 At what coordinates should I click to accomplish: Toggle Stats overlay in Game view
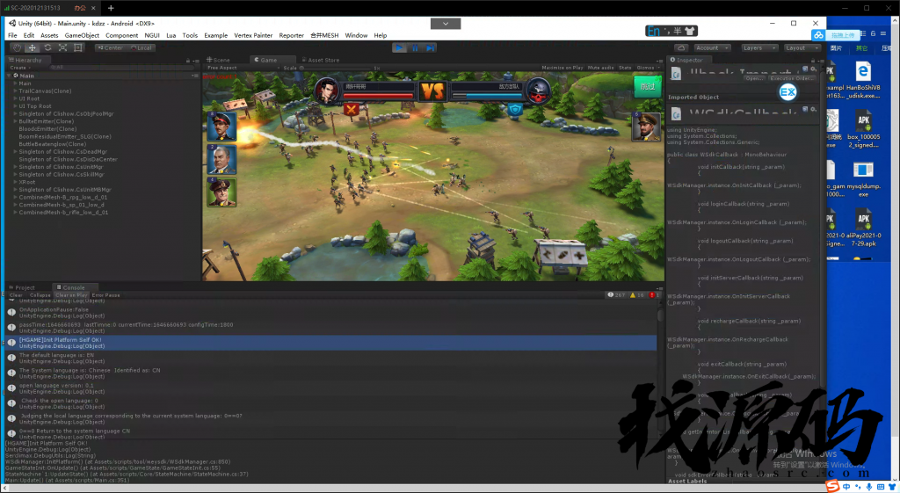[x=625, y=68]
